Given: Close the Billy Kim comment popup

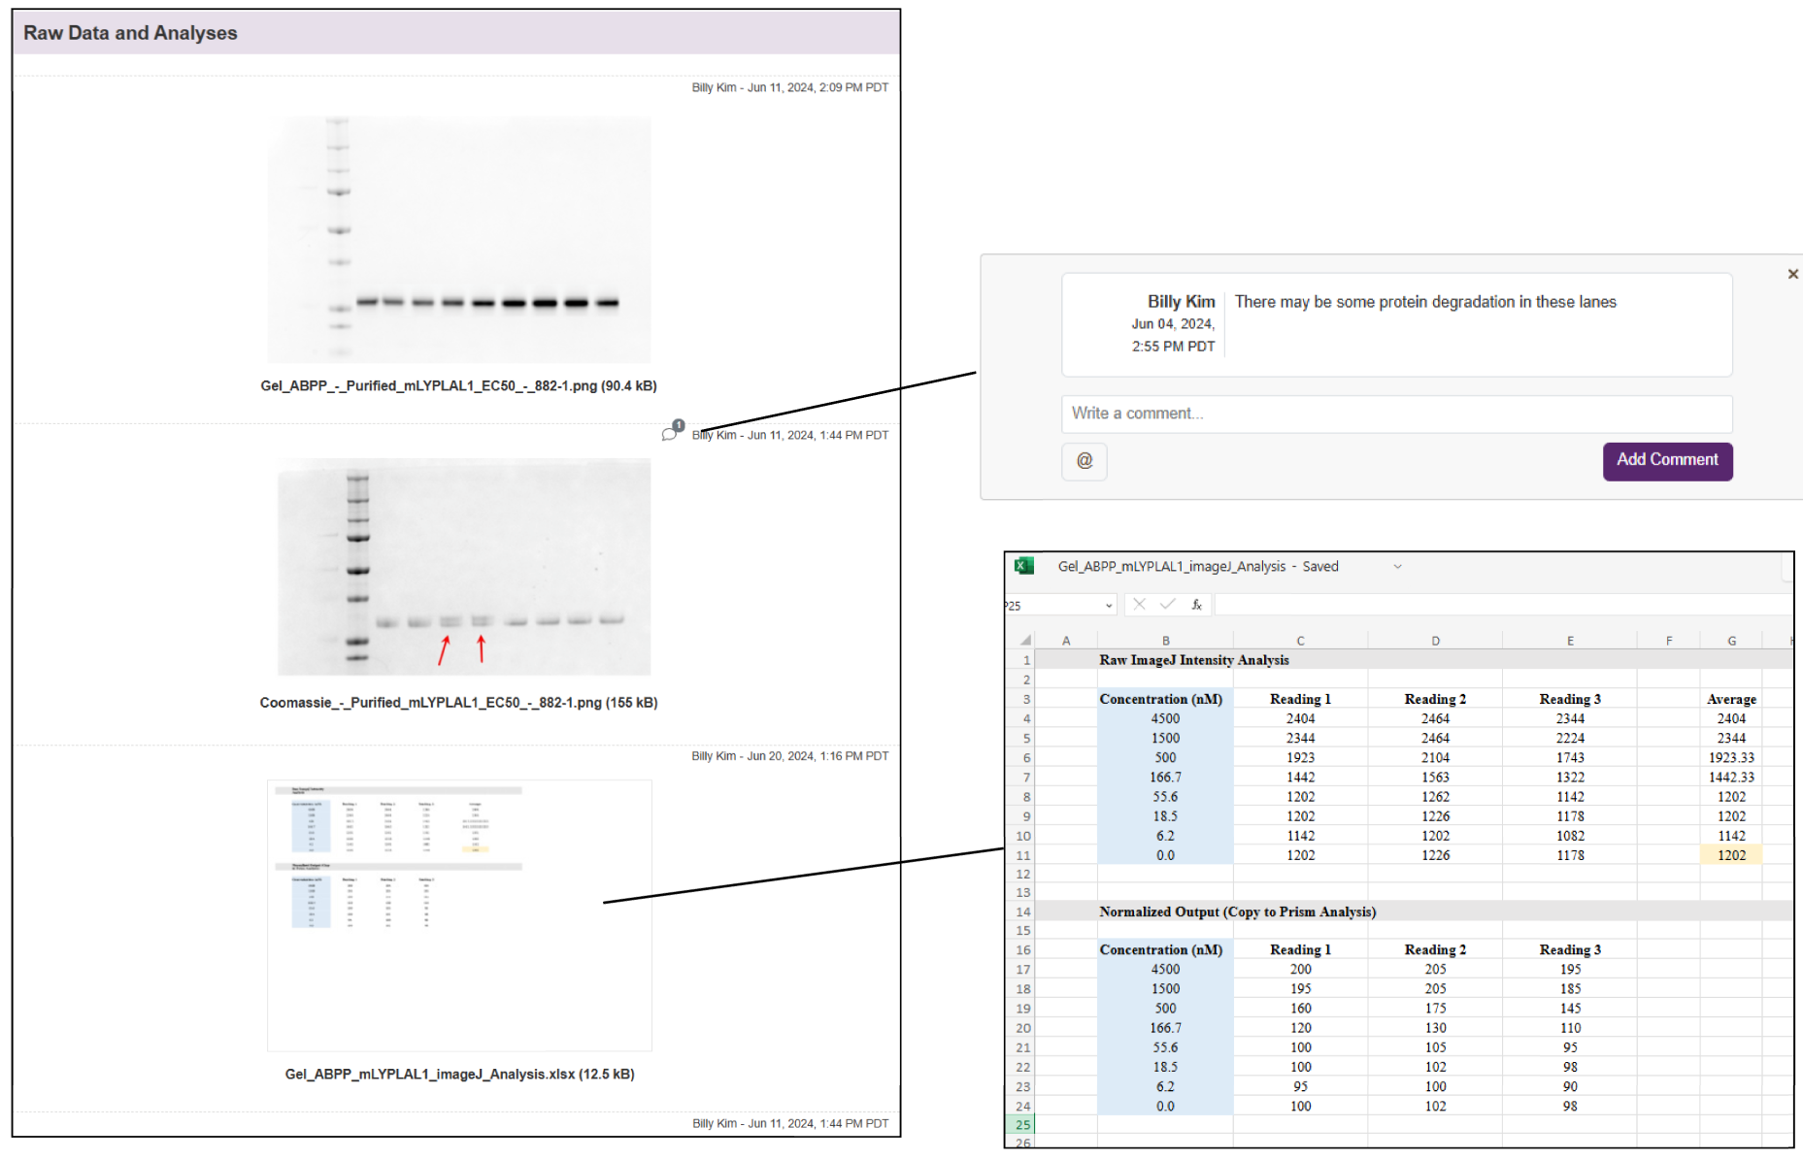Looking at the screenshot, I should (1792, 274).
